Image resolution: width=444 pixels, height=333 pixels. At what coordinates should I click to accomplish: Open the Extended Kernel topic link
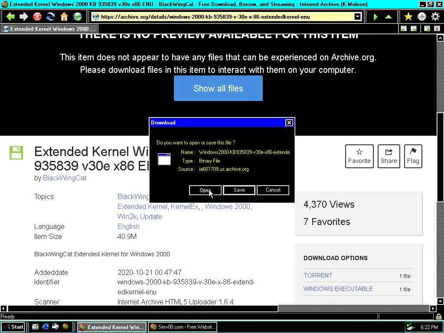142,207
